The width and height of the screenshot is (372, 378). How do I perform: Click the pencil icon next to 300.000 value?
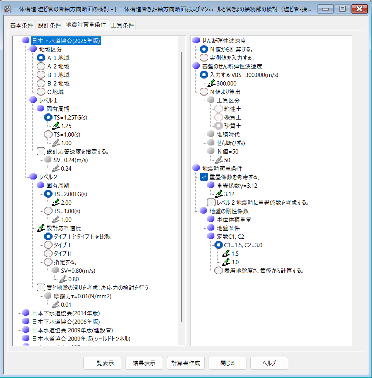211,83
